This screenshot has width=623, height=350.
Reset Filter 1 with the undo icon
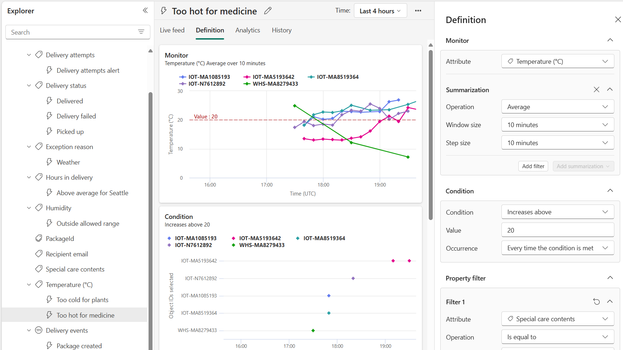596,302
